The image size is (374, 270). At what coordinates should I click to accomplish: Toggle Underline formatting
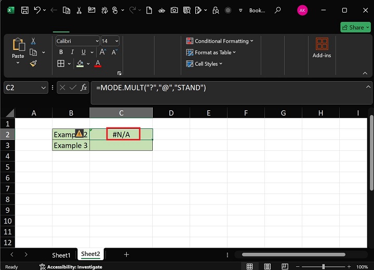[x=84, y=52]
